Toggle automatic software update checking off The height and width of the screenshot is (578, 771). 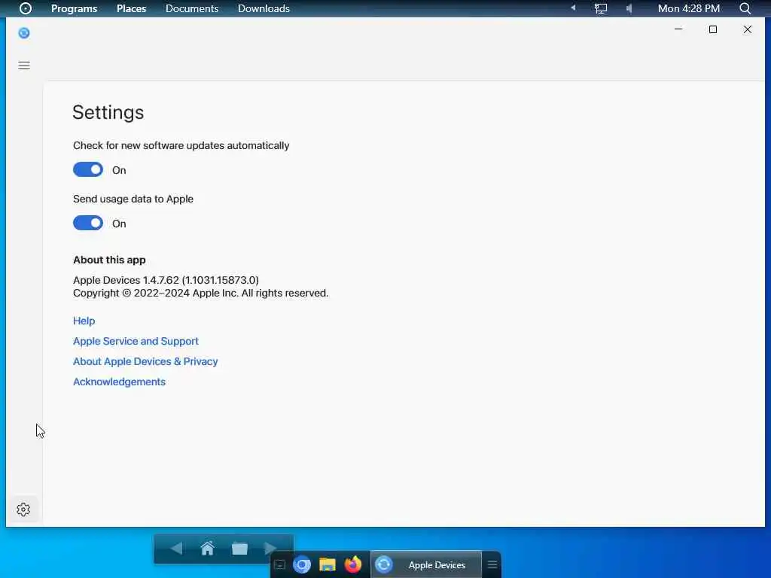tap(88, 169)
